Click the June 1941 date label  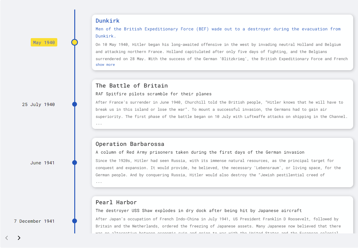coord(42,163)
